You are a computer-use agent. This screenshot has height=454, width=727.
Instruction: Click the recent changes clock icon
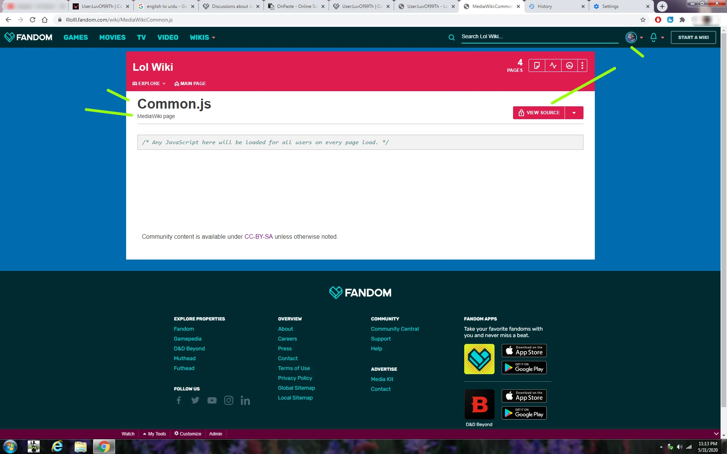569,66
